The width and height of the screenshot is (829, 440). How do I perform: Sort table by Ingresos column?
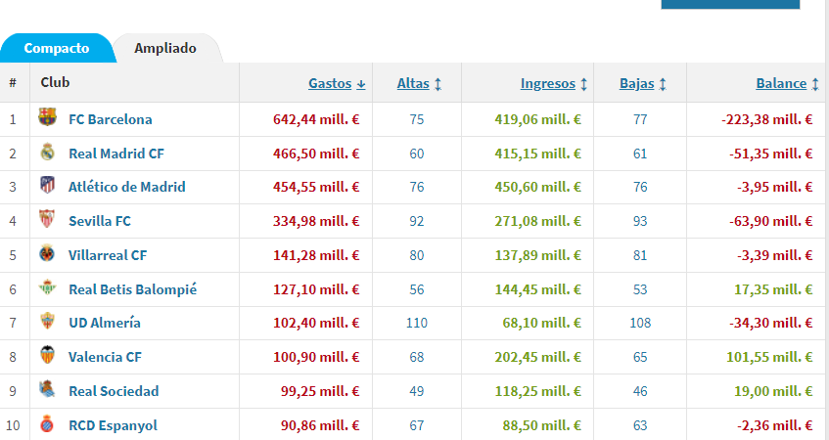[554, 83]
